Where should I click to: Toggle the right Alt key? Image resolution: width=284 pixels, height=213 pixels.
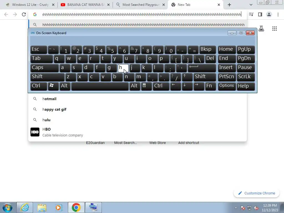pos(135,86)
